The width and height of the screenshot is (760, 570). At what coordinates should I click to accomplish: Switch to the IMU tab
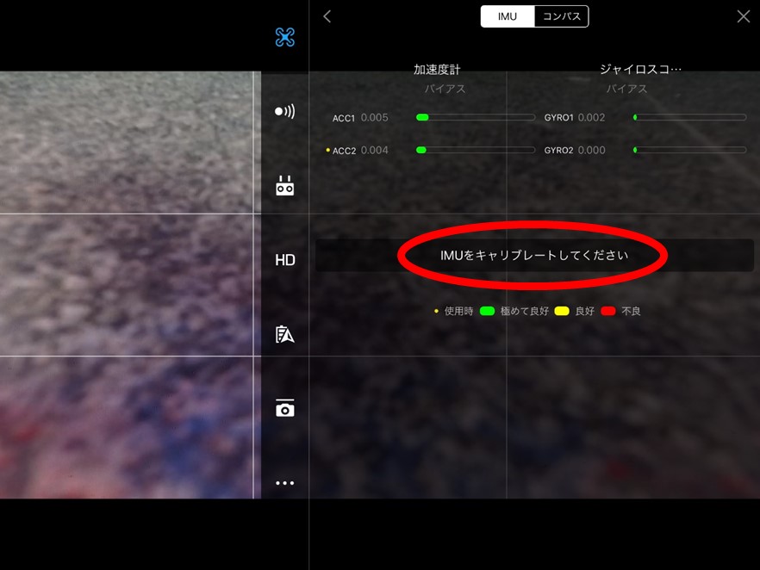[x=508, y=16]
